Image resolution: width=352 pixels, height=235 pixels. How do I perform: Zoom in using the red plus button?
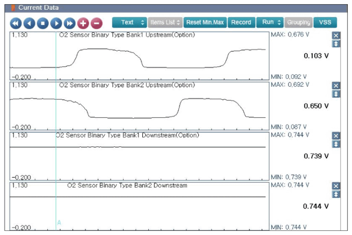(x=83, y=23)
